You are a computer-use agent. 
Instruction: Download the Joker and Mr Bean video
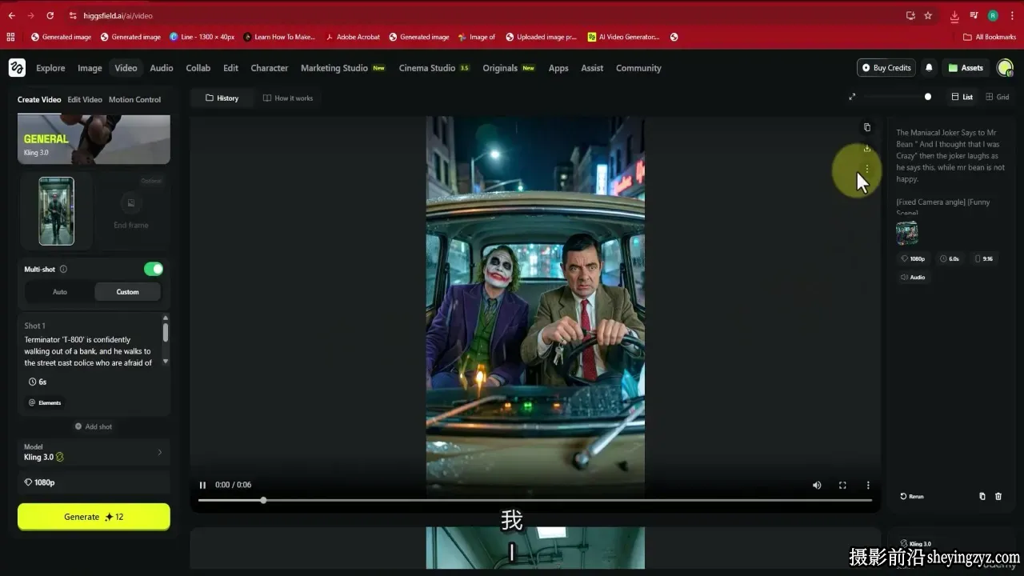866,148
